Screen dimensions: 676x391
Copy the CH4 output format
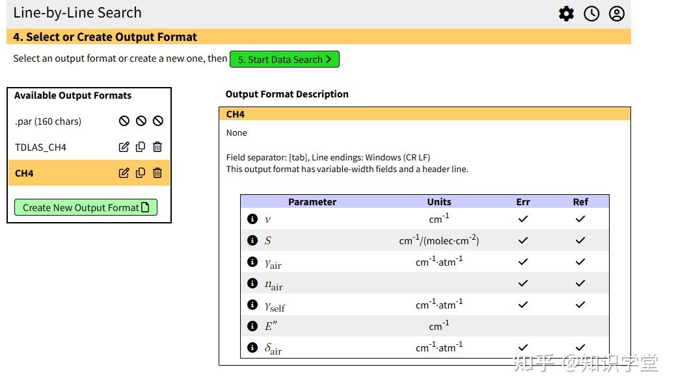tap(141, 173)
